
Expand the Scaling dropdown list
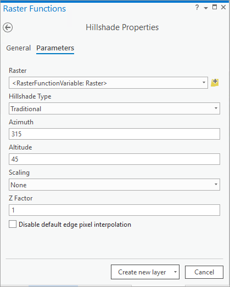coord(216,185)
